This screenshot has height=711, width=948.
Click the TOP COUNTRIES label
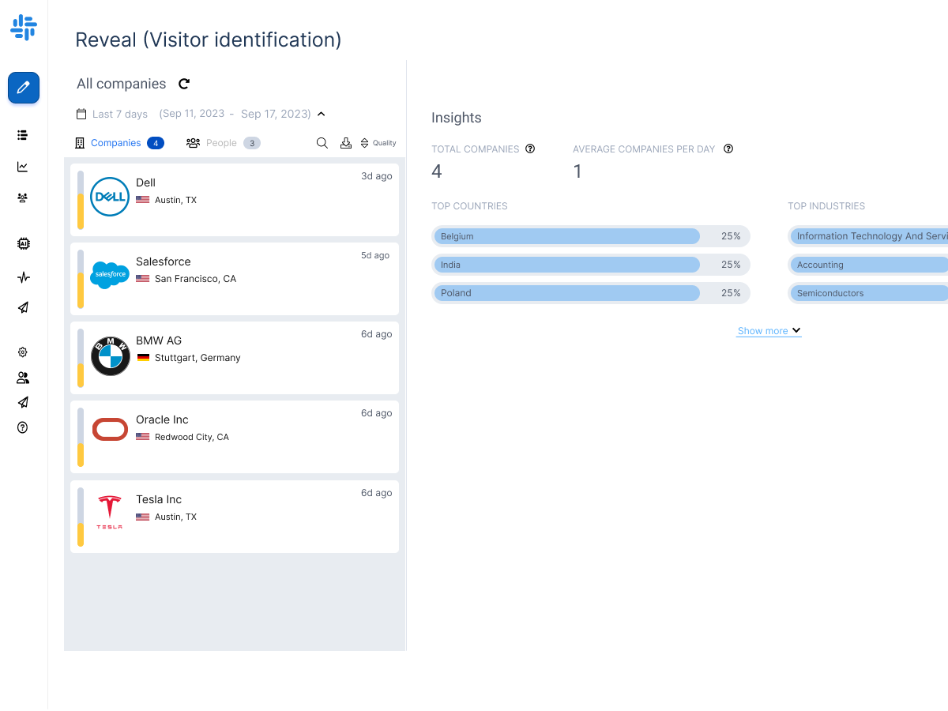click(469, 206)
